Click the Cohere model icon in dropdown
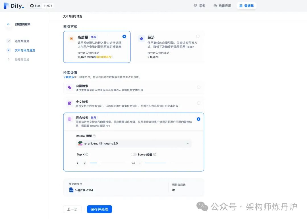The height and width of the screenshot is (219, 307). [80, 143]
